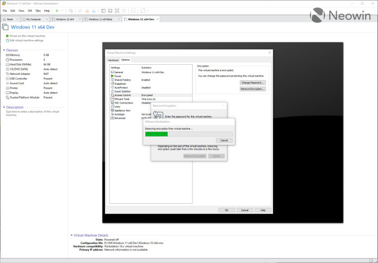Click the Enter Full Screen icon
The height and width of the screenshot is (263, 378).
(x=117, y=10)
